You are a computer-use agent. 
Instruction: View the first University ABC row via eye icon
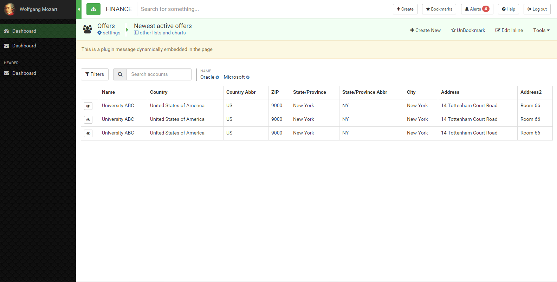(88, 106)
